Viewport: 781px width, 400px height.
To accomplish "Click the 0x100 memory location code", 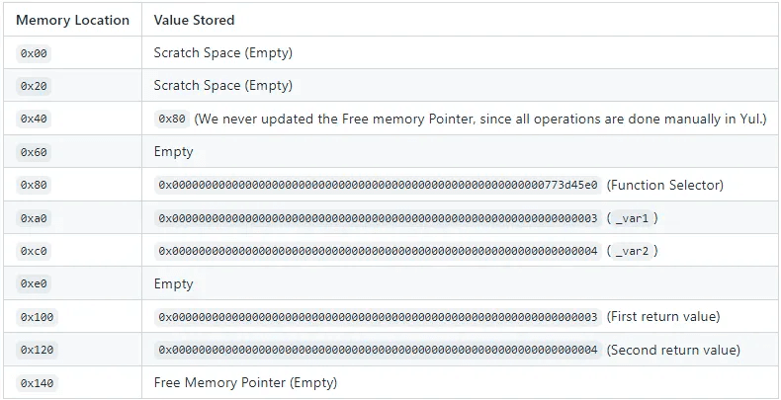I will 37,317.
